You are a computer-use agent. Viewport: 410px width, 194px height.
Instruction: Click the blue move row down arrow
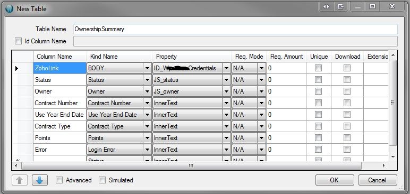[40, 180]
